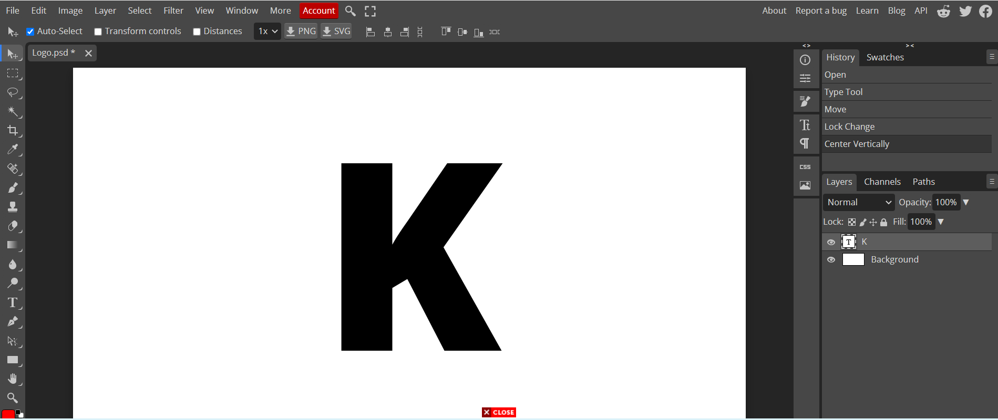Open the History panel options menu
998x420 pixels.
992,57
